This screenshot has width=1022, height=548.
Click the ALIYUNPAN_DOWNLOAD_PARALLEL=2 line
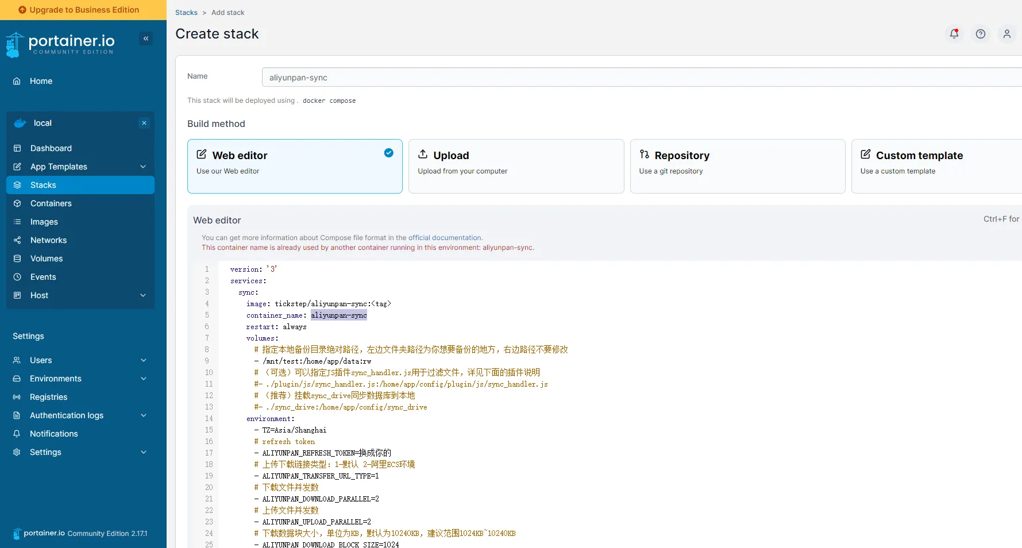click(x=317, y=499)
